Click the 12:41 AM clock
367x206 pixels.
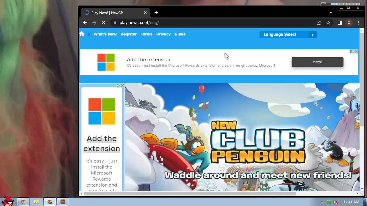351,202
